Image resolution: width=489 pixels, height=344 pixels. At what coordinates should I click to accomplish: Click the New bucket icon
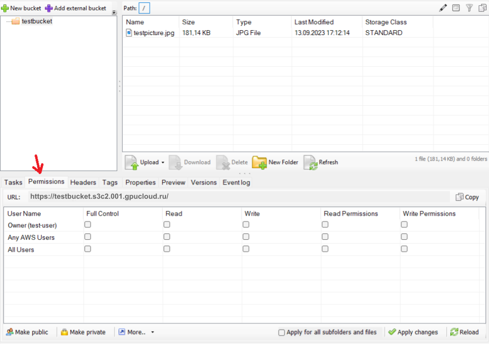(5, 8)
